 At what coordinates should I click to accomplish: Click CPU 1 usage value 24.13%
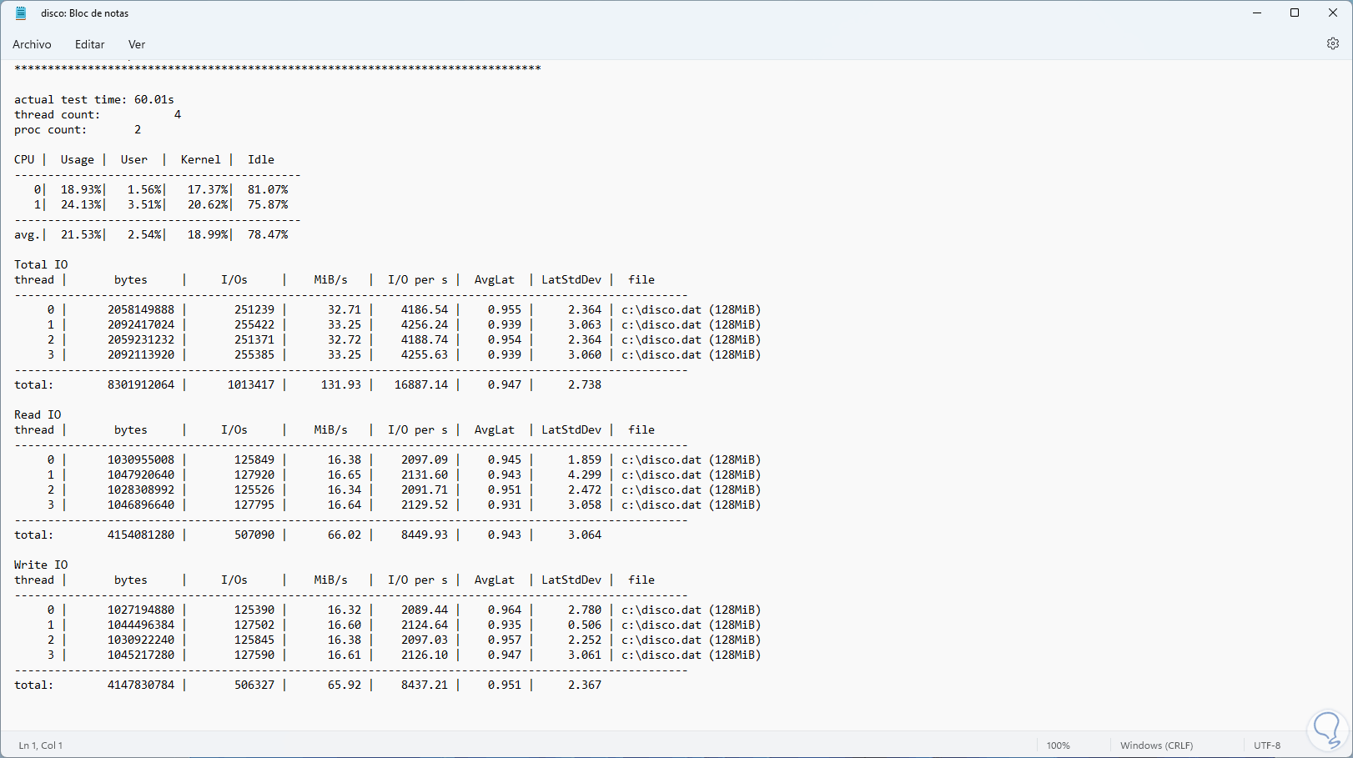pos(81,204)
